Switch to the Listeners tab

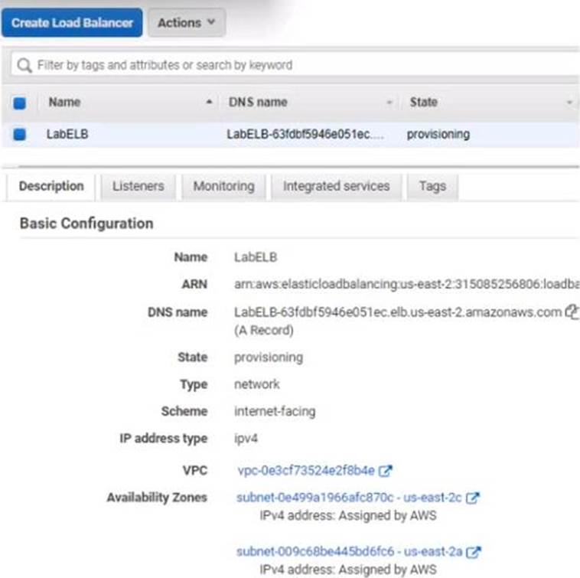(x=138, y=186)
